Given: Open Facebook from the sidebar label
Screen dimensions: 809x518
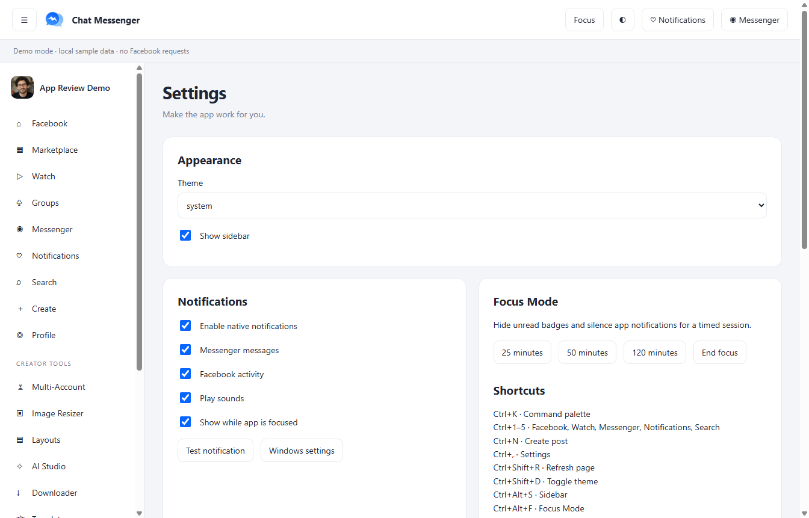Looking at the screenshot, I should (x=49, y=123).
